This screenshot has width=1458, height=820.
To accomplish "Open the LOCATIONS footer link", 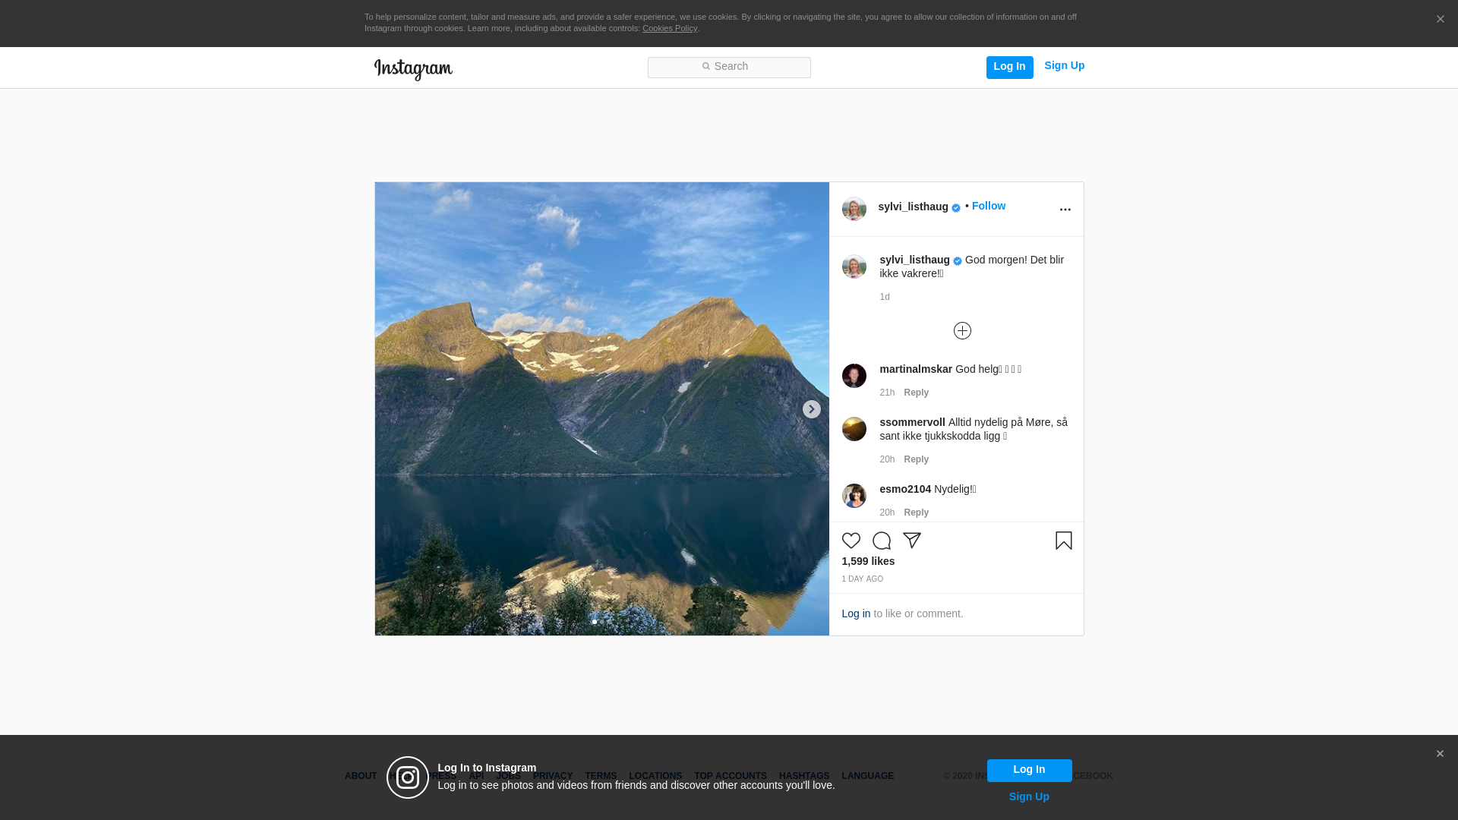I will click(x=655, y=777).
